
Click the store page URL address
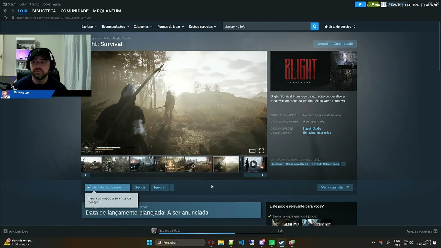[x=53, y=18]
